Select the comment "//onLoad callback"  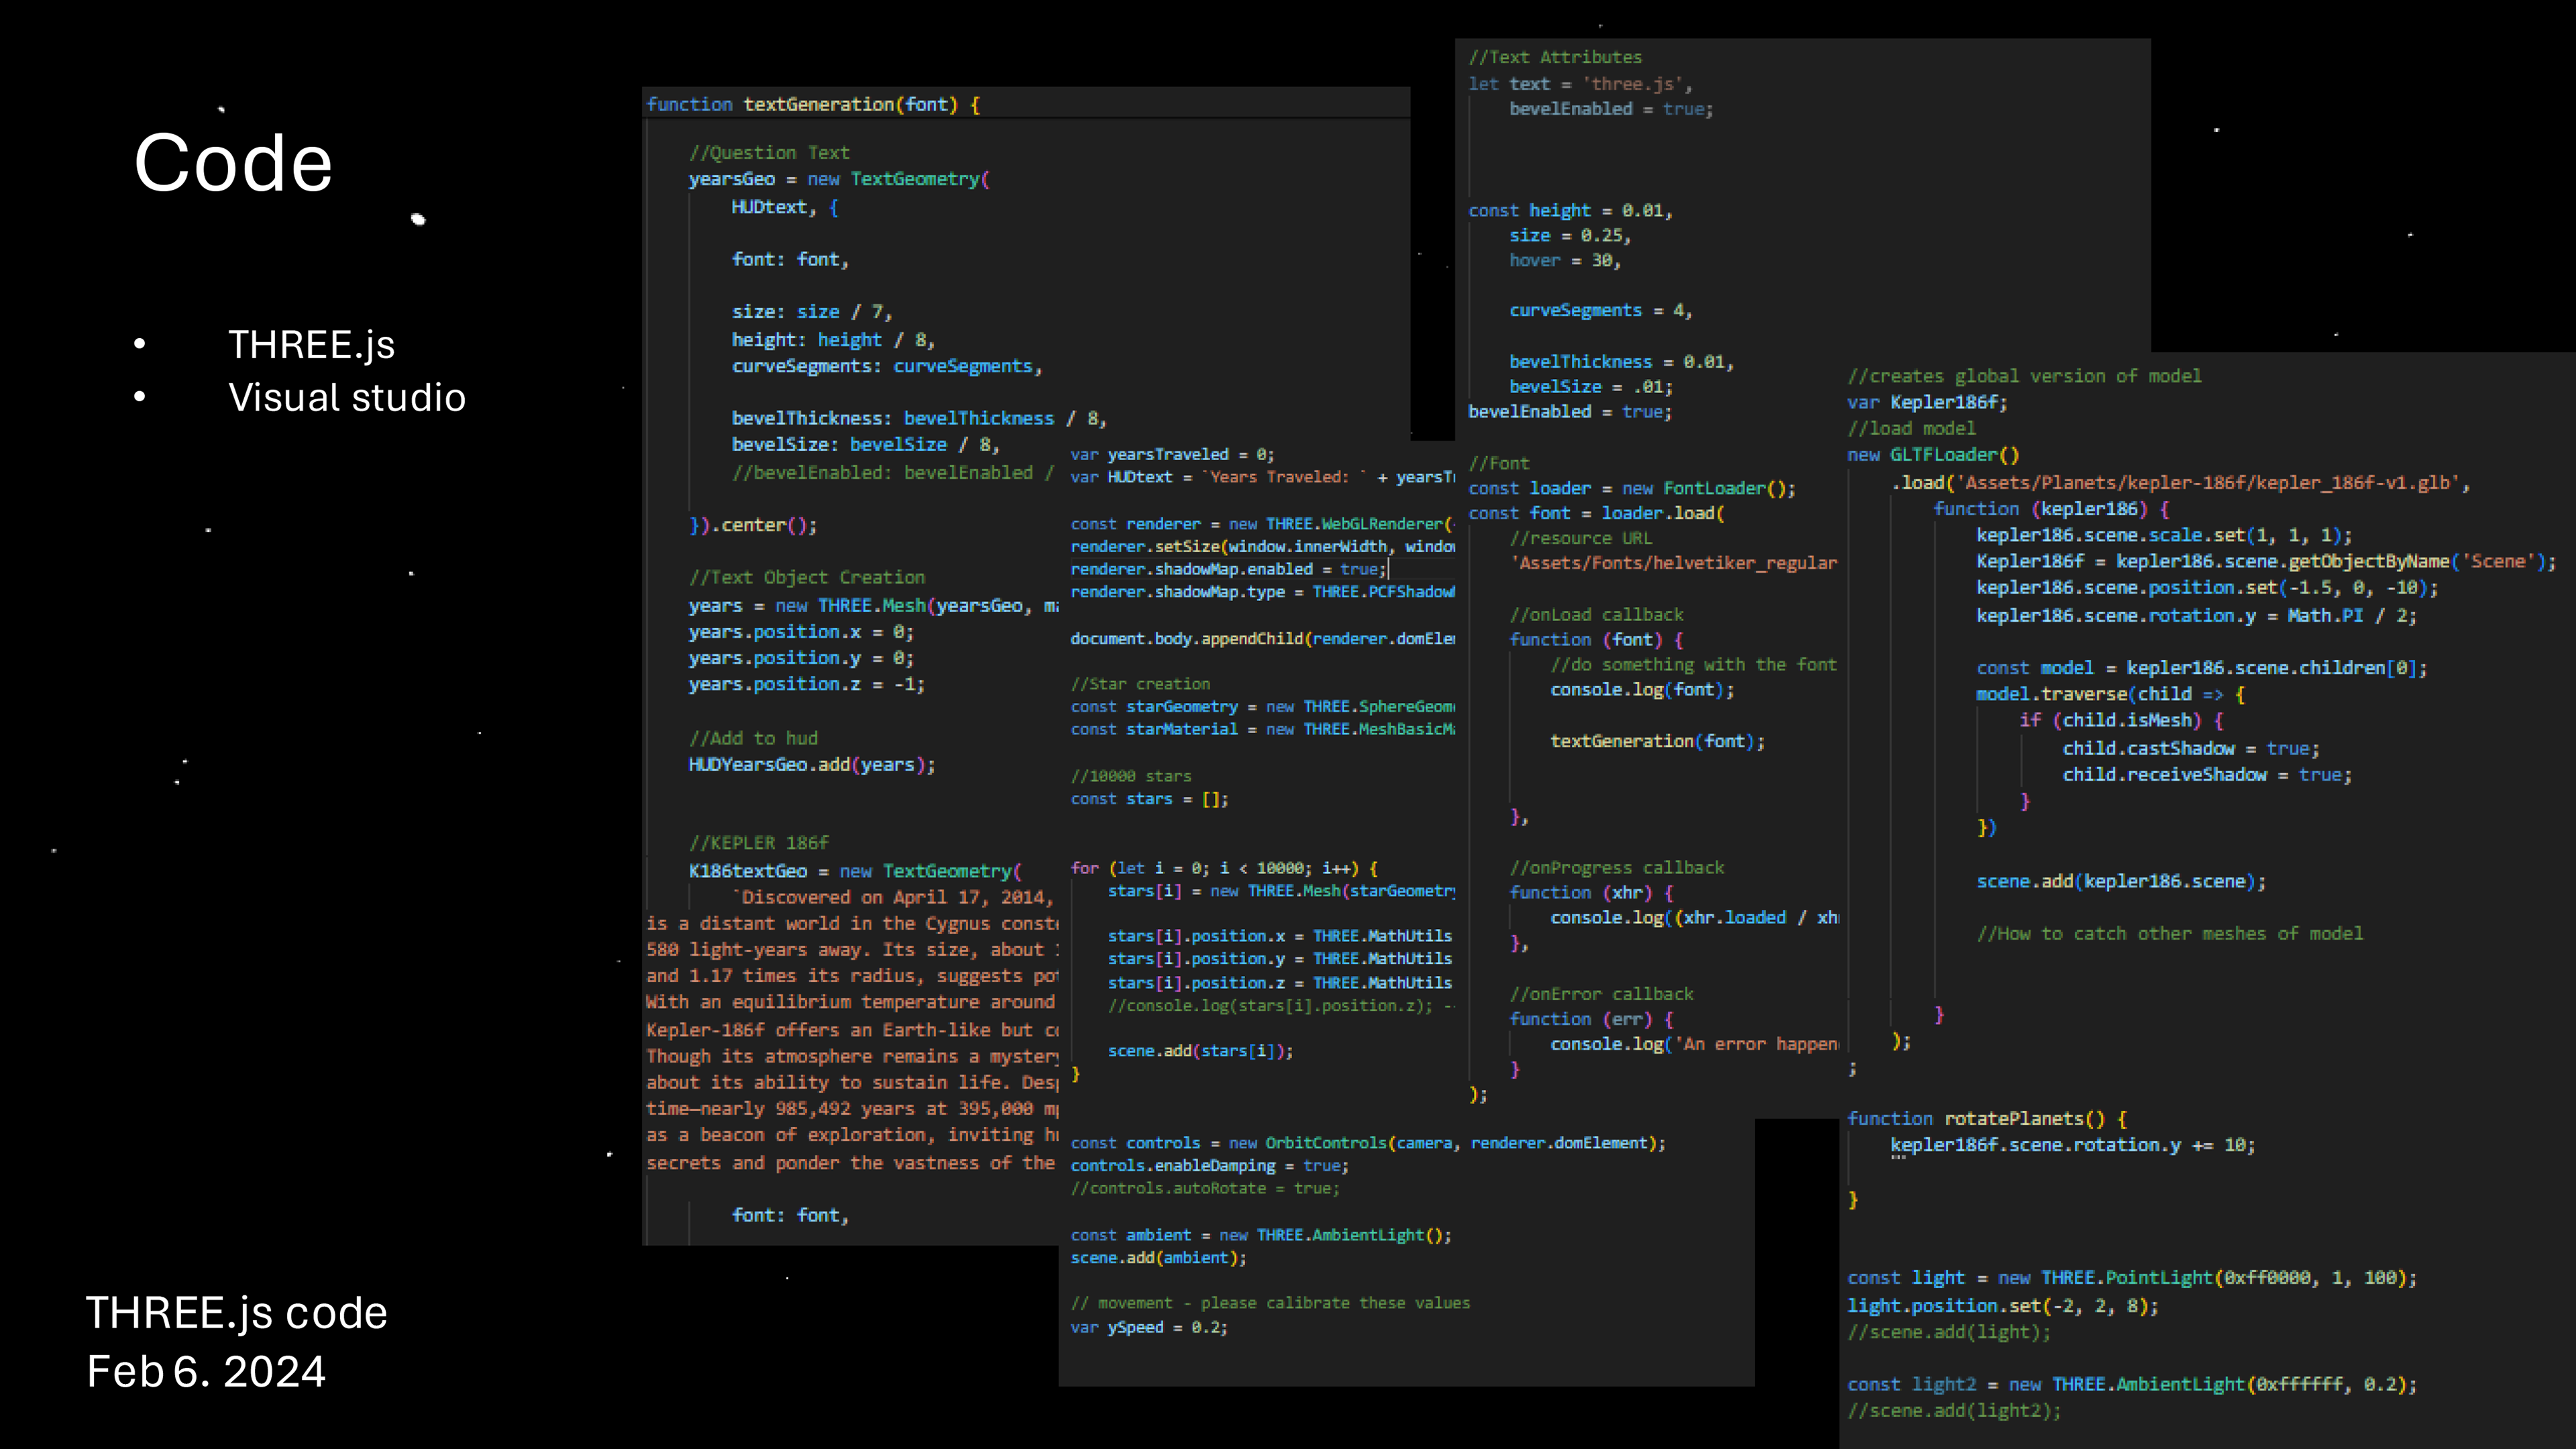pyautogui.click(x=1597, y=615)
